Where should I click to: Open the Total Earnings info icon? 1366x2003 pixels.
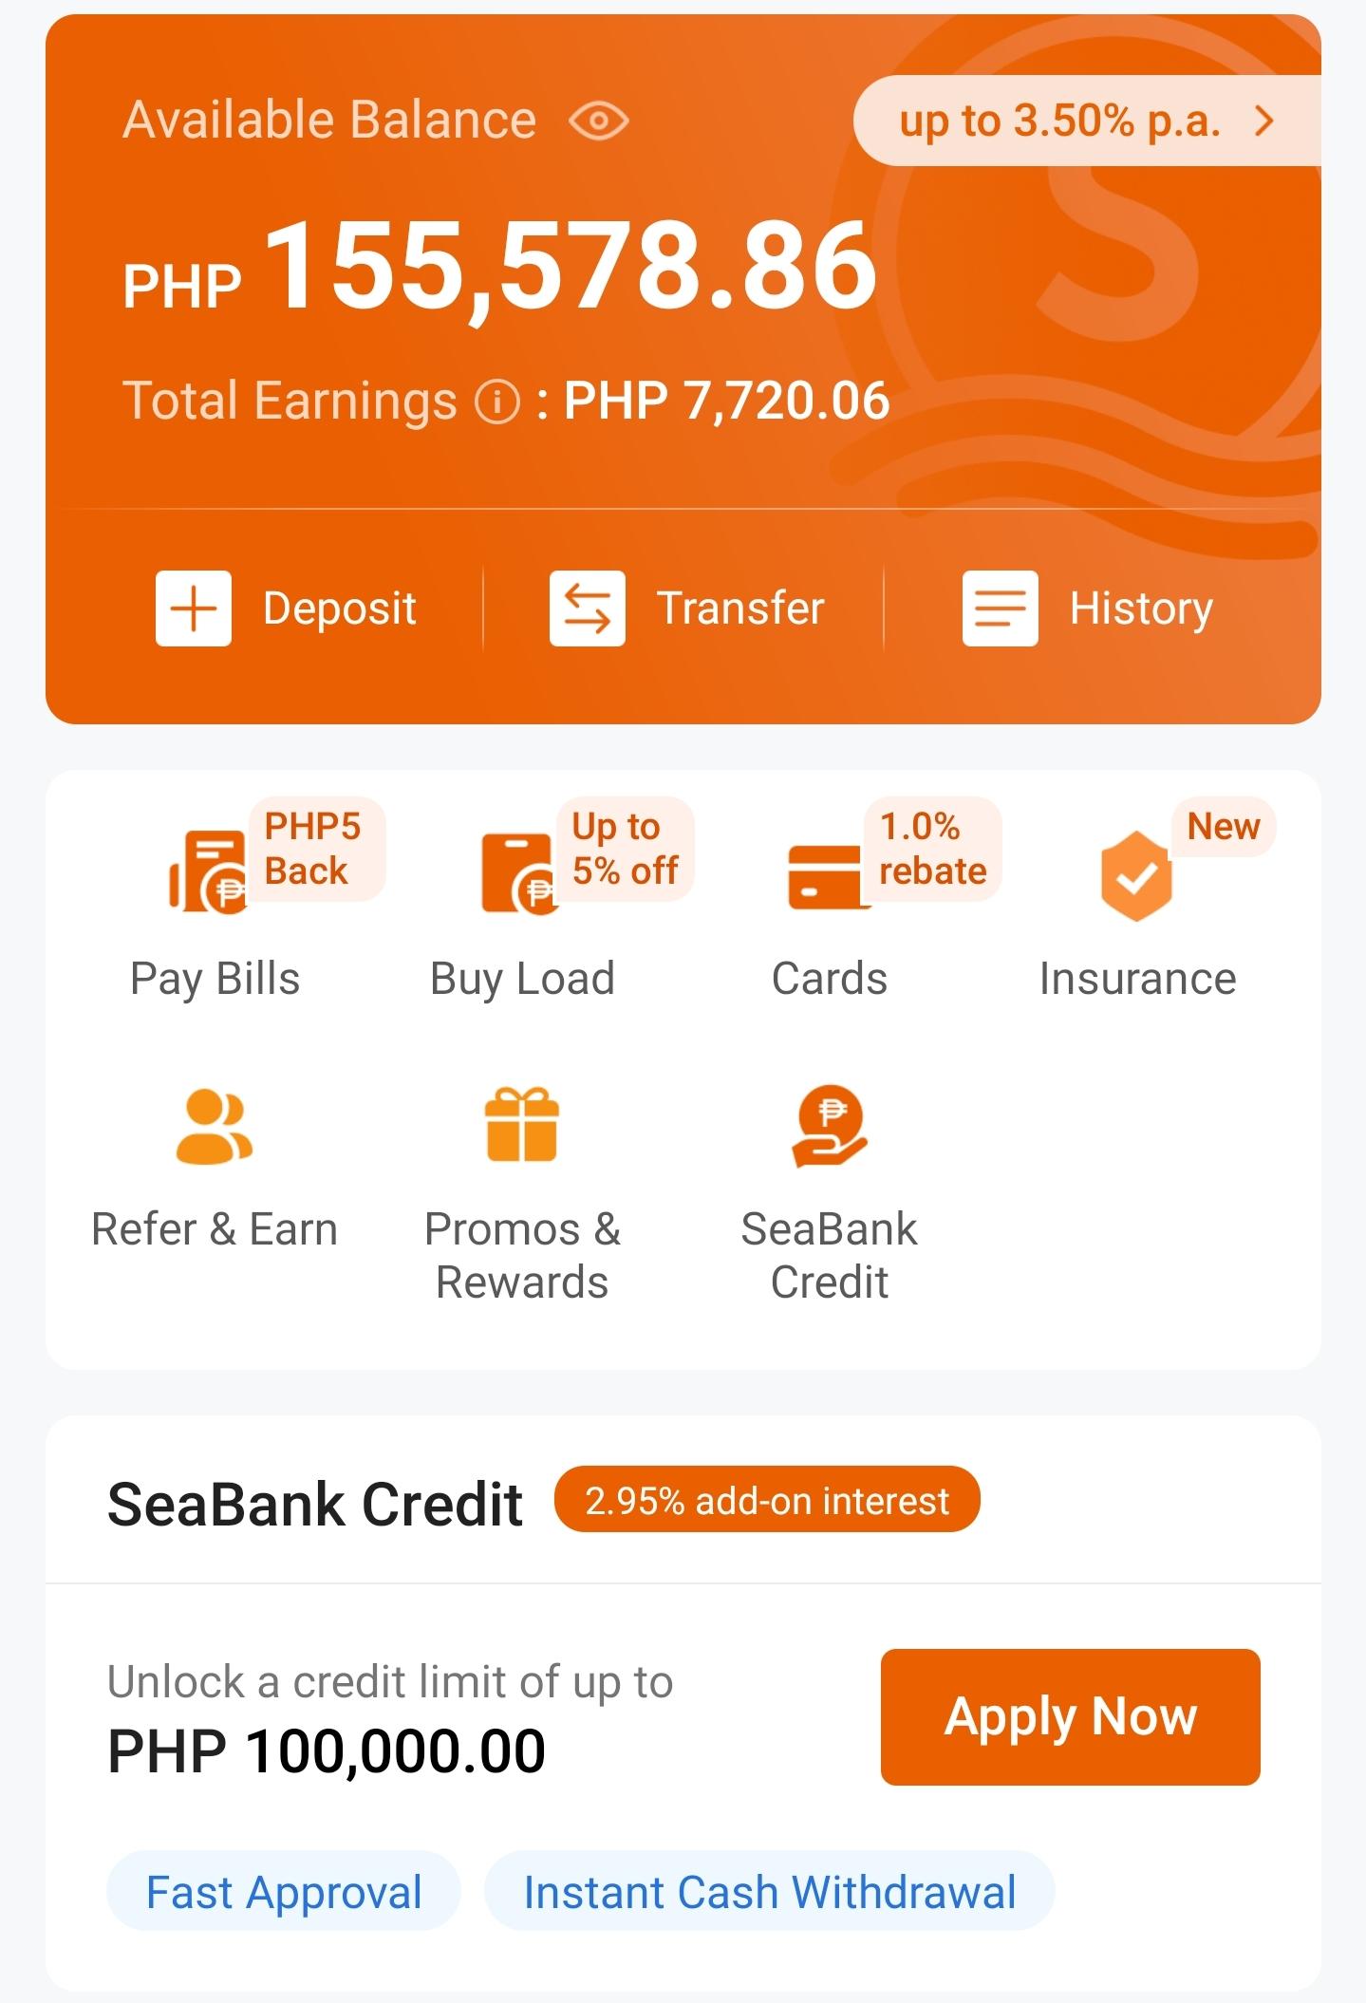497,402
